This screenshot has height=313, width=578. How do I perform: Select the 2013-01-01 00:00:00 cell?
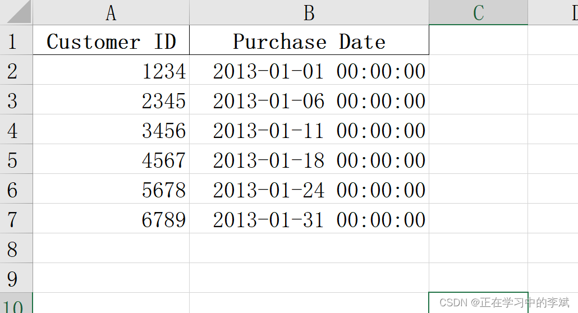(x=309, y=70)
